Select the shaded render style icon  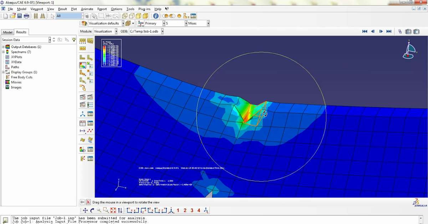click(x=146, y=16)
